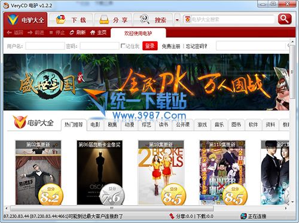Click the search engine icon in search box
The width and height of the screenshot is (299, 223).
tap(187, 20)
